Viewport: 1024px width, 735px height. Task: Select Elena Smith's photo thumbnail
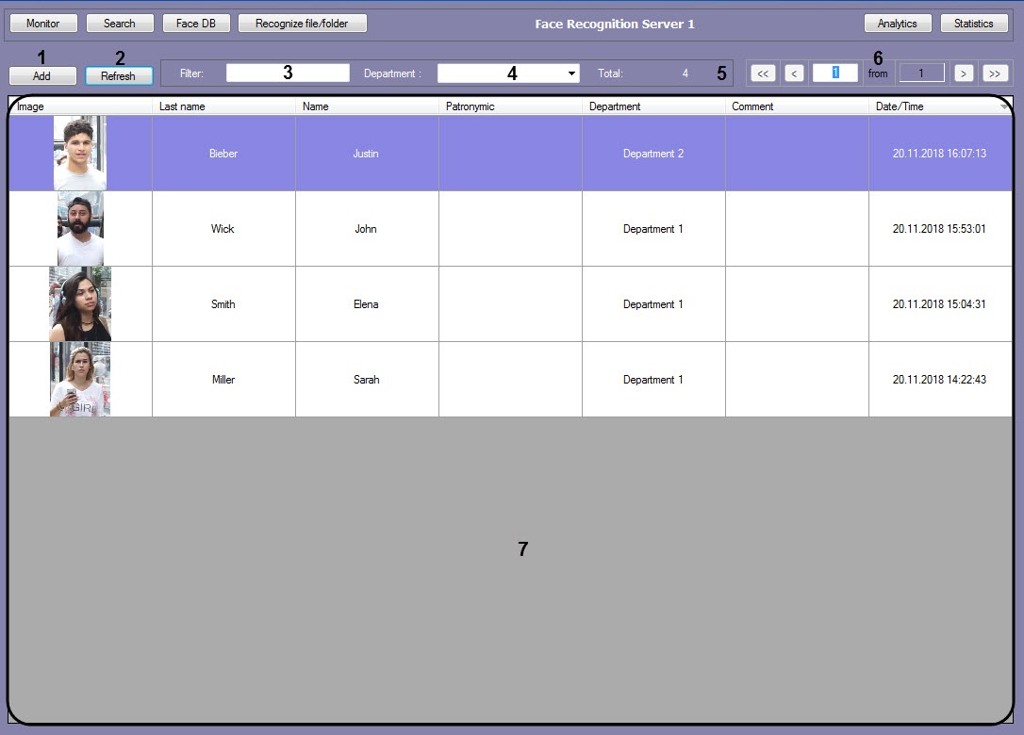pyautogui.click(x=80, y=303)
